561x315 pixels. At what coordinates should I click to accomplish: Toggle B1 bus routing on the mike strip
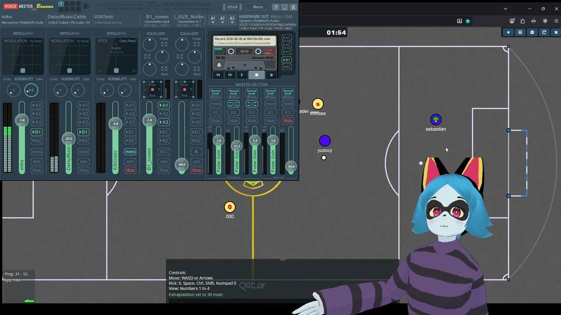pyautogui.click(x=36, y=132)
